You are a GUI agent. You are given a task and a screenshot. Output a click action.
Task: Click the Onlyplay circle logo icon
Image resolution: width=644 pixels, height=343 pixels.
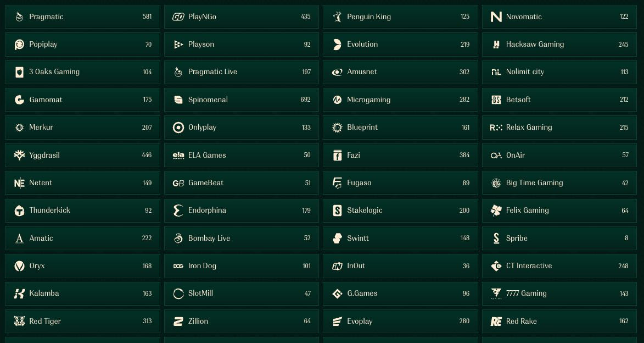tap(178, 128)
